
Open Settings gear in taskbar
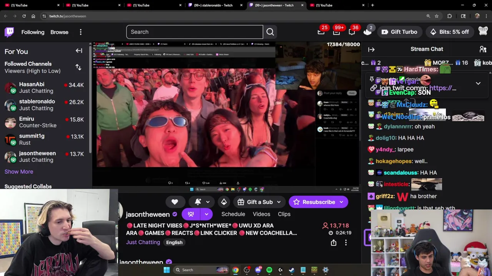pyautogui.click(x=326, y=270)
